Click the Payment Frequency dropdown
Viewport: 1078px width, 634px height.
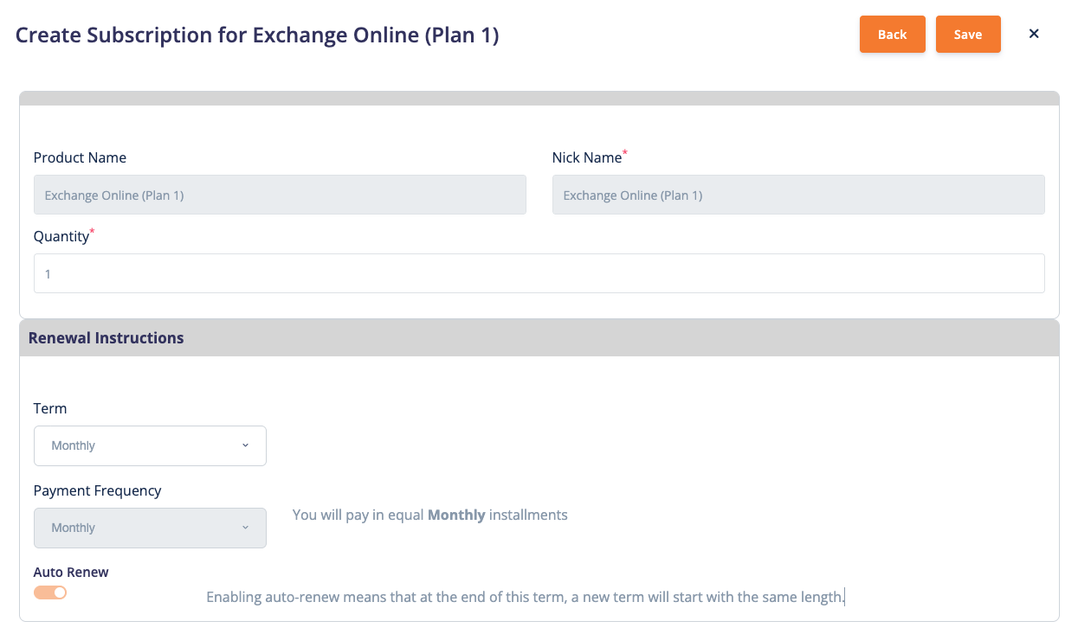click(150, 527)
